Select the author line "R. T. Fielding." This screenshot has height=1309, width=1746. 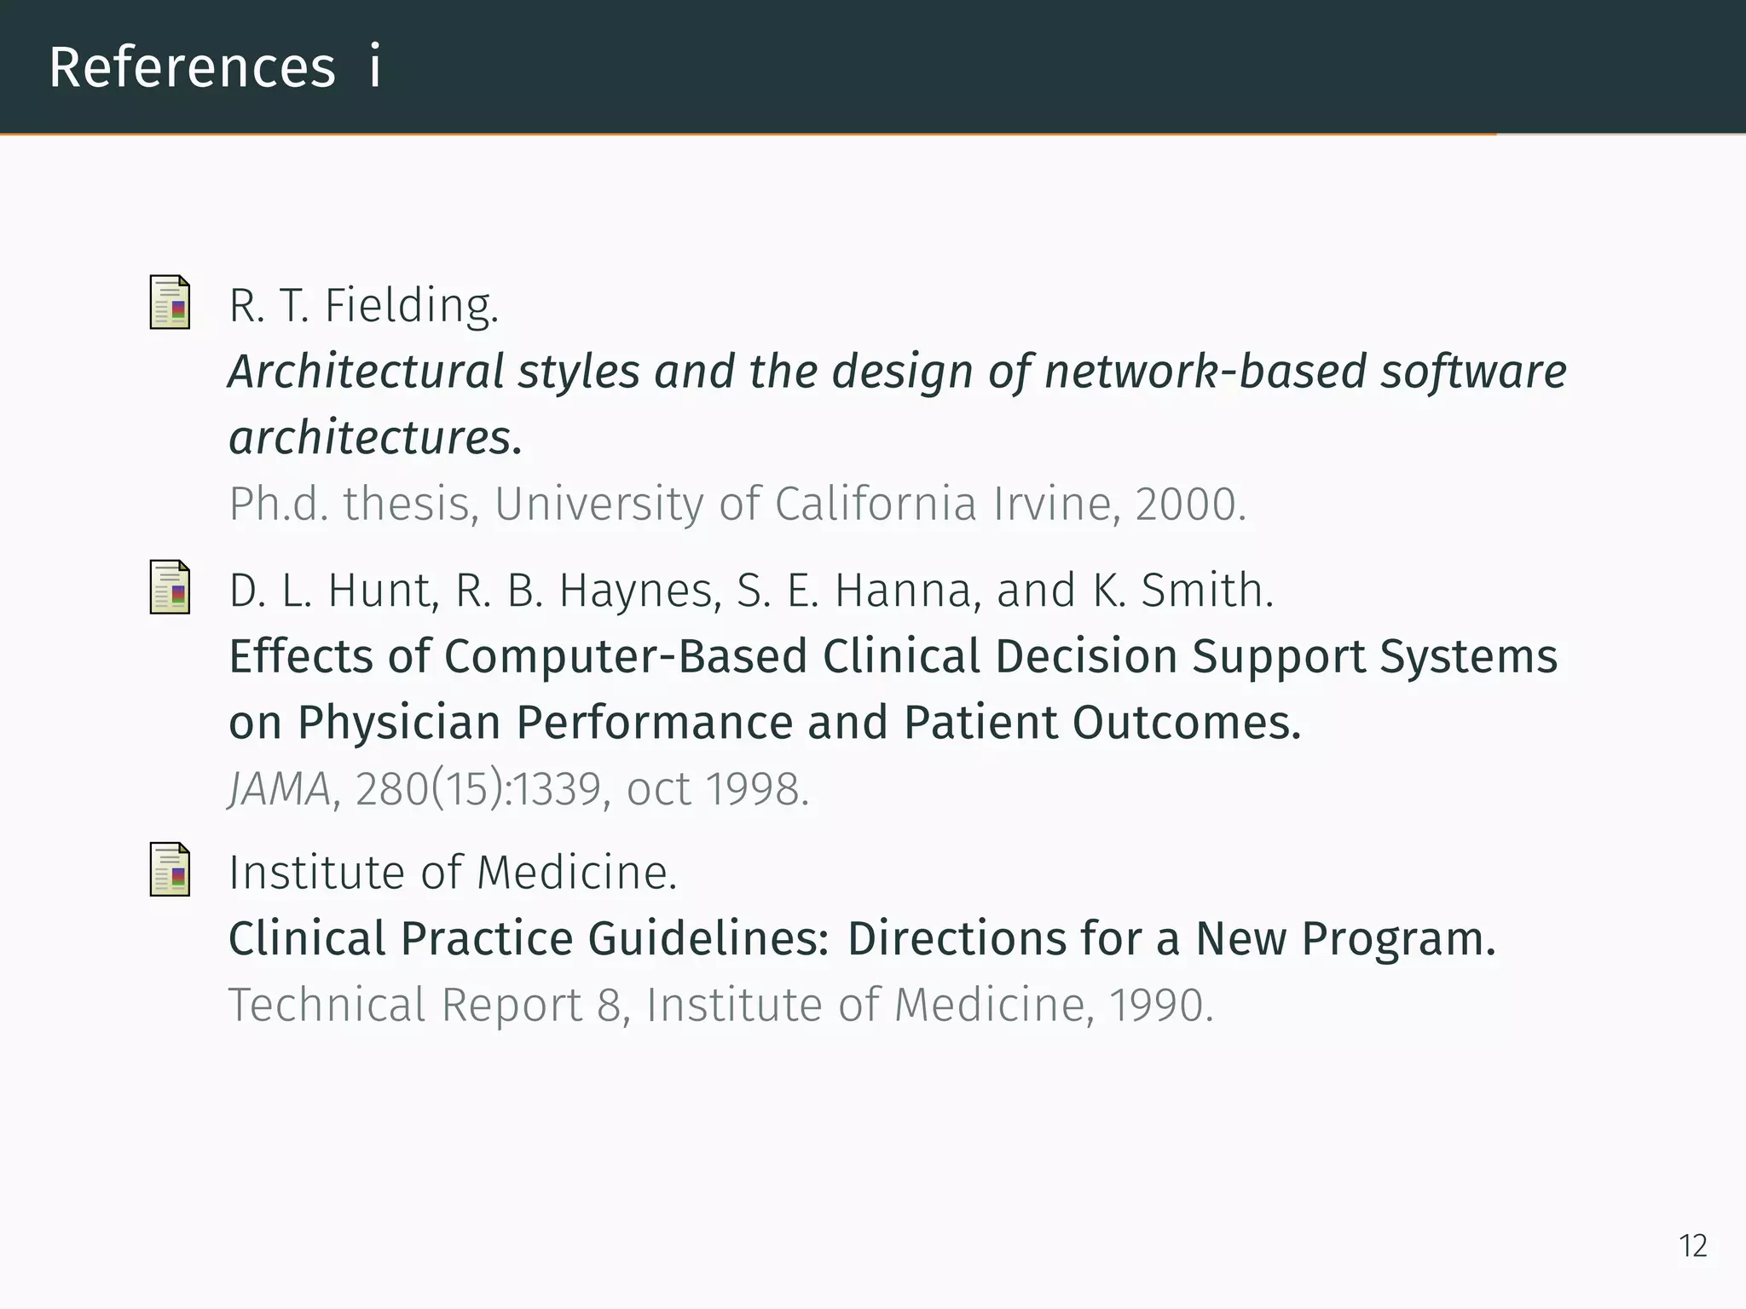[363, 305]
